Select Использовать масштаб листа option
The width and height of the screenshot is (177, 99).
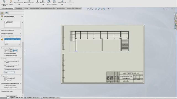click(x=5, y=62)
